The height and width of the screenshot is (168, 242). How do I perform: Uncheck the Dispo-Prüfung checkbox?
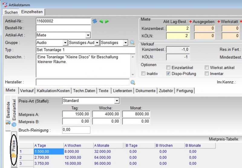pyautogui.click(x=168, y=73)
